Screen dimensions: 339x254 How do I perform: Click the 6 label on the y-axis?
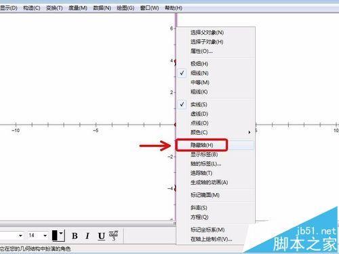[172, 28]
